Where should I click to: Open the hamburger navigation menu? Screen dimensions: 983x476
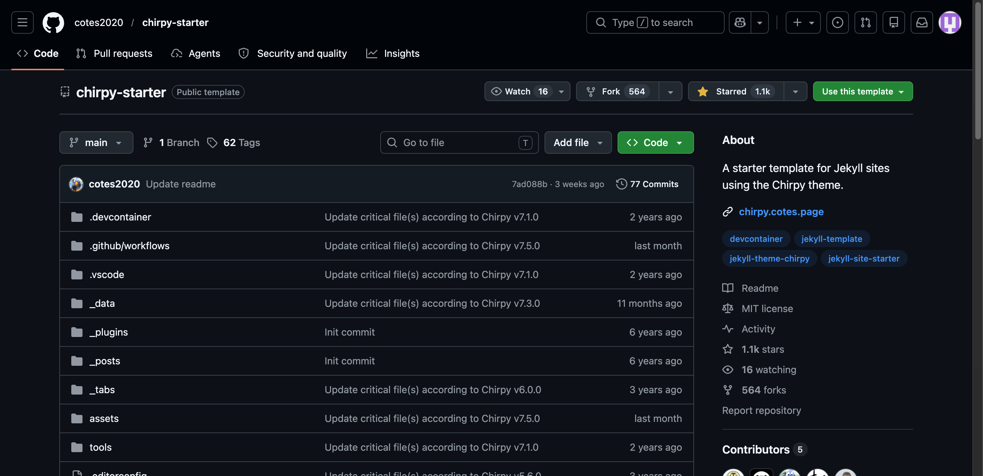pos(22,22)
